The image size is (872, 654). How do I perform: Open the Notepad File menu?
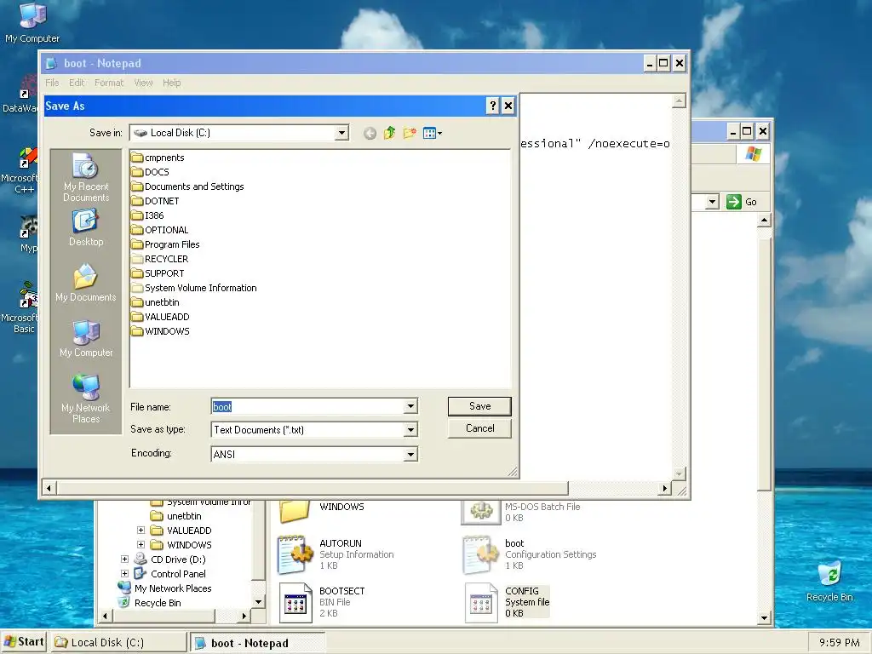click(52, 83)
